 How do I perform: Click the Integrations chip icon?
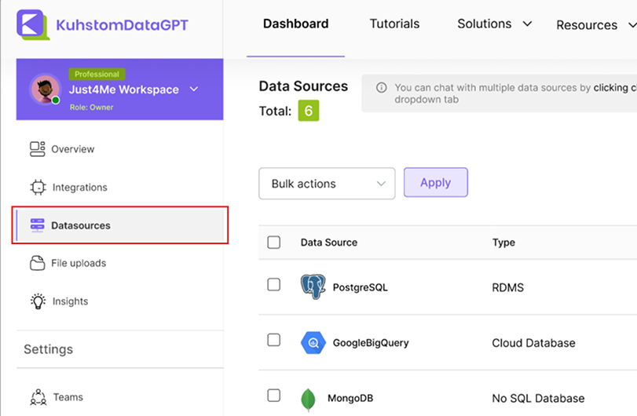click(37, 188)
